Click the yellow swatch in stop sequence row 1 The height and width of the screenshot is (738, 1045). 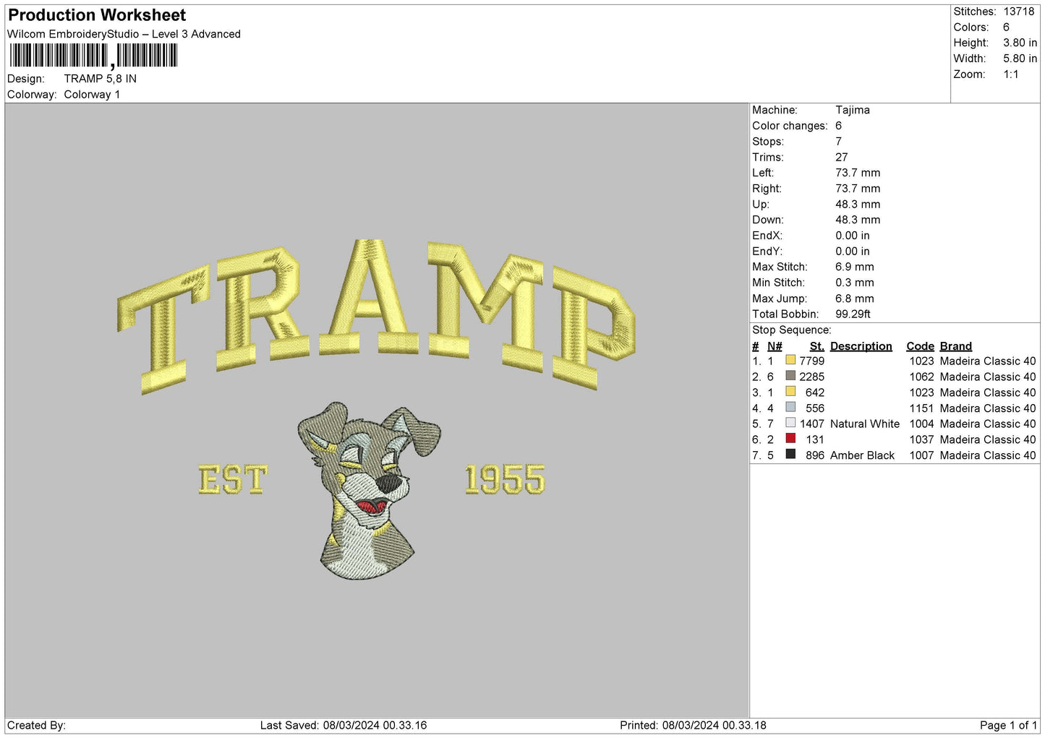[790, 360]
